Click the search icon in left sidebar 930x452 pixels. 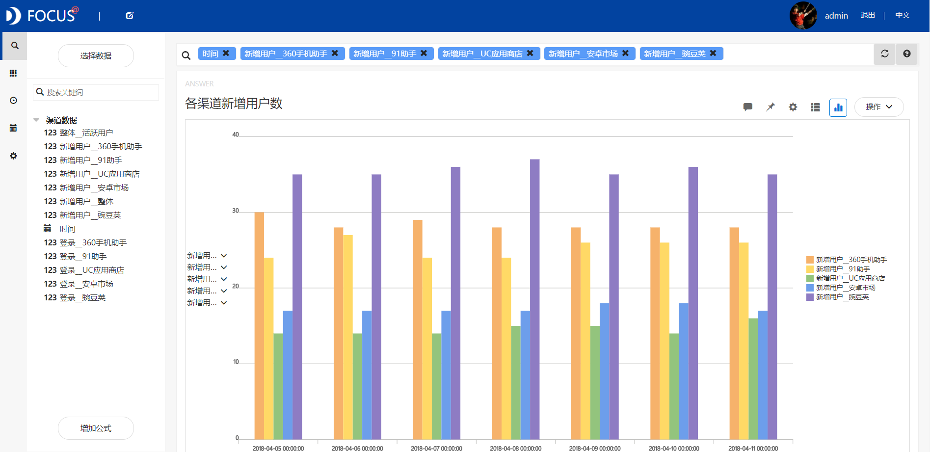point(15,46)
